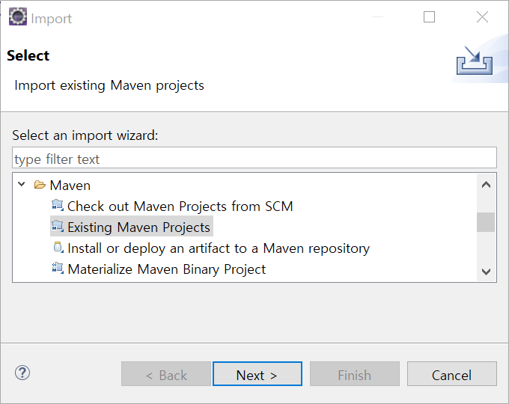509x404 pixels.
Task: Click the Eclipse icon in title bar
Action: click(x=17, y=16)
